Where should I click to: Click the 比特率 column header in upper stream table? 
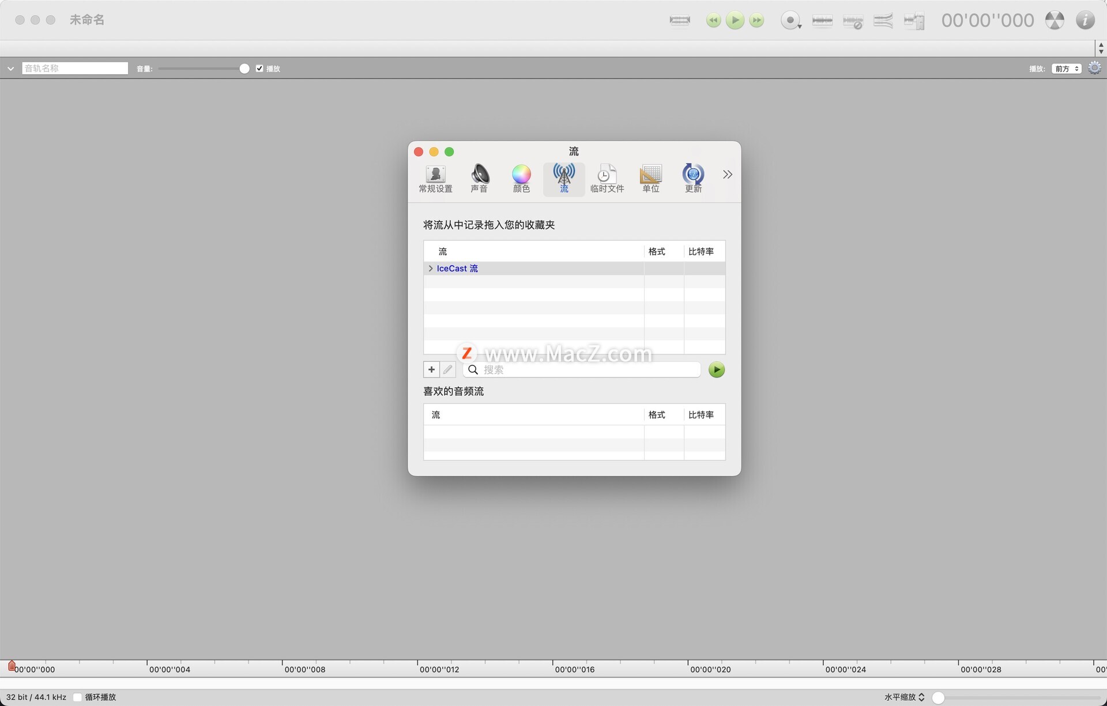[x=705, y=251]
